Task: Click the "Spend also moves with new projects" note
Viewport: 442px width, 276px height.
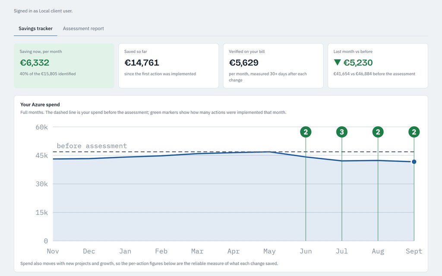Action: [x=149, y=263]
